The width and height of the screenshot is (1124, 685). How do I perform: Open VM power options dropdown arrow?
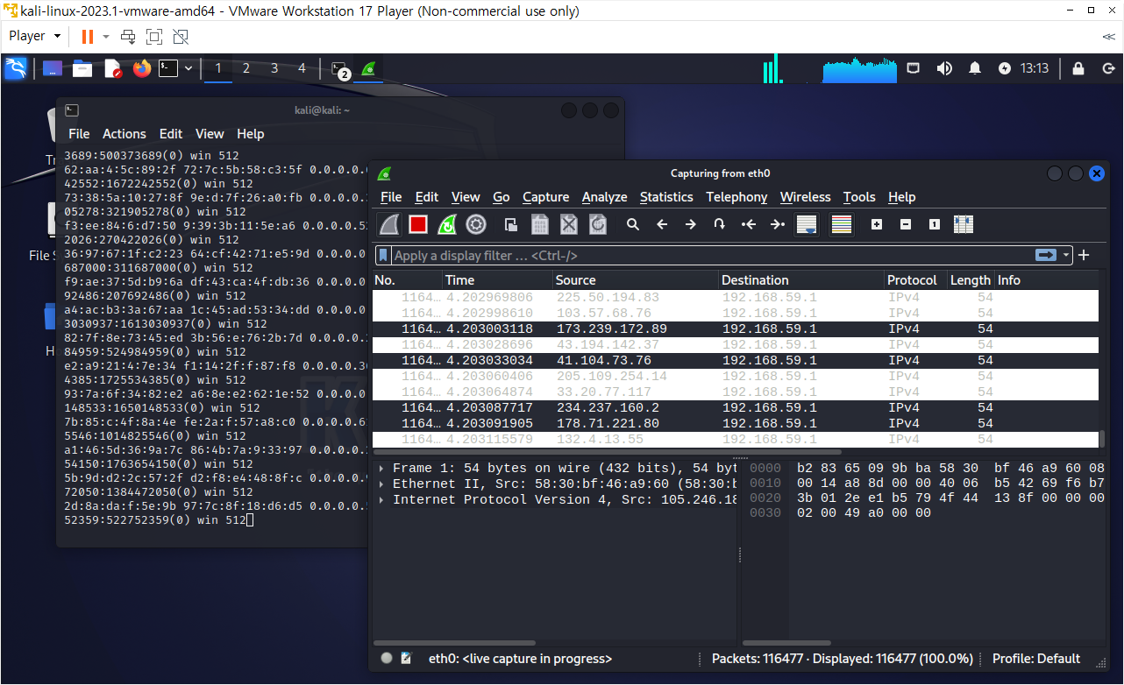pos(106,37)
